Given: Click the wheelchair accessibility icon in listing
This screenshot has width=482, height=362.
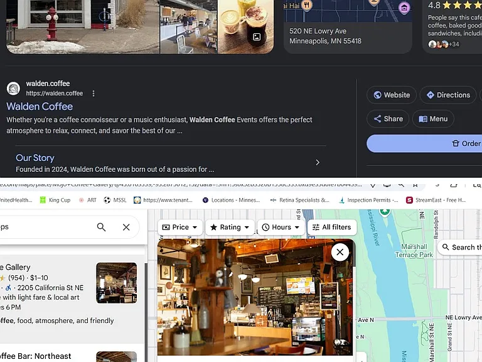Looking at the screenshot, I should [x=8, y=288].
